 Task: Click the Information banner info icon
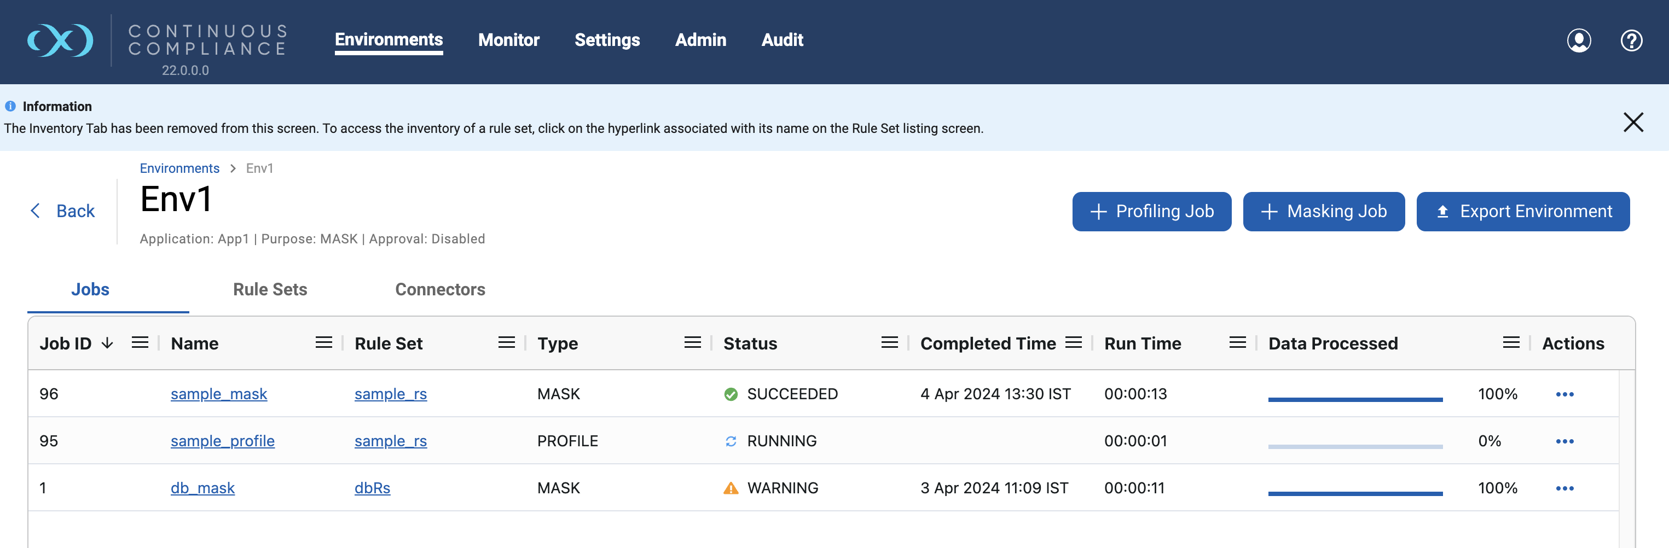click(10, 106)
